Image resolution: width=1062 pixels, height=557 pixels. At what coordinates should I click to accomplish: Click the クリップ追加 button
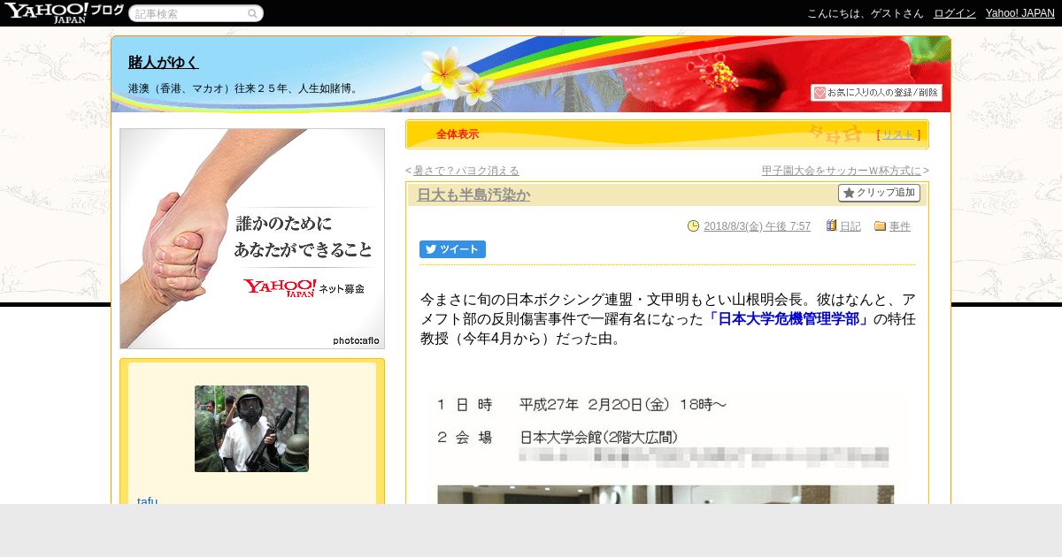pyautogui.click(x=879, y=193)
